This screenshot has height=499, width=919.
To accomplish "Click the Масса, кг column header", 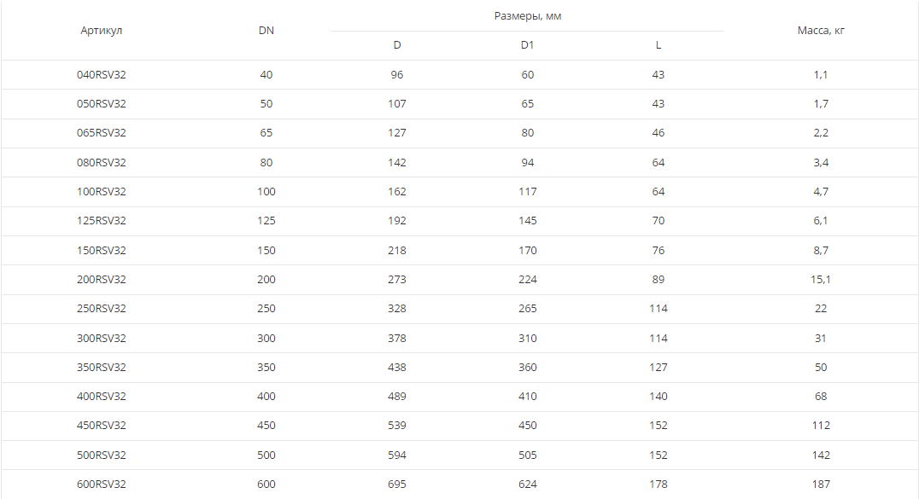I will 821,31.
